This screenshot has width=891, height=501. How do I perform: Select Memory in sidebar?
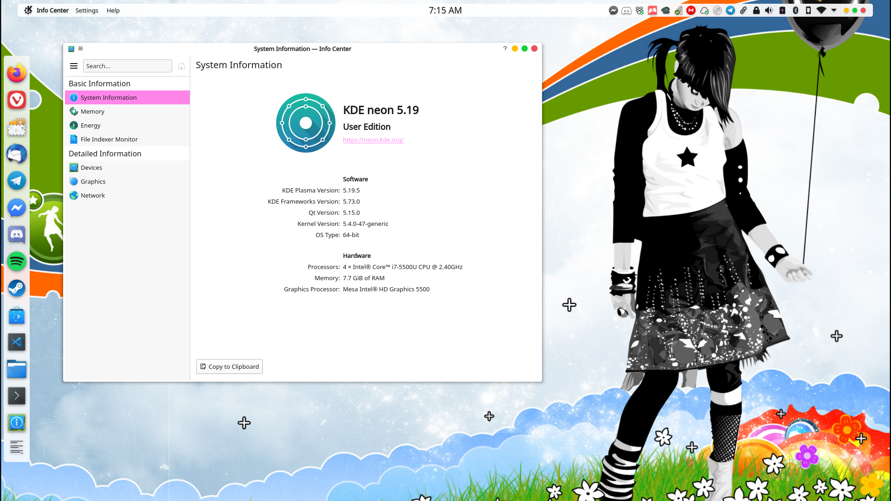128,111
